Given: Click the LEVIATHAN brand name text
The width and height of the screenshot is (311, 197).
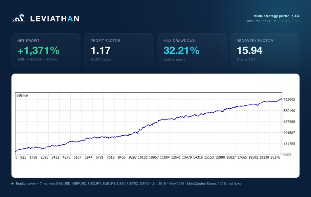Looking at the screenshot, I should pyautogui.click(x=55, y=19).
